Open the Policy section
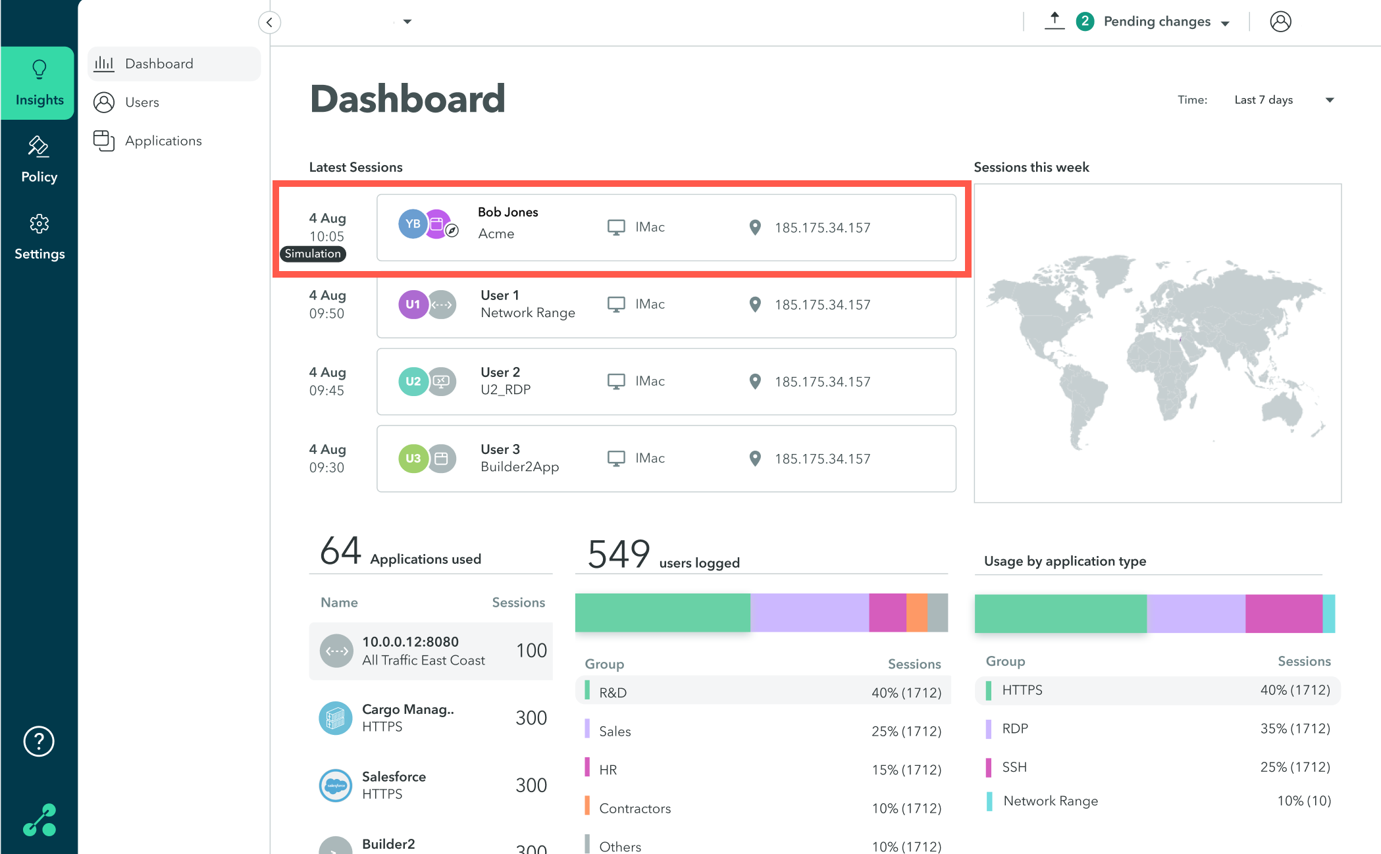The width and height of the screenshot is (1381, 854). [39, 160]
